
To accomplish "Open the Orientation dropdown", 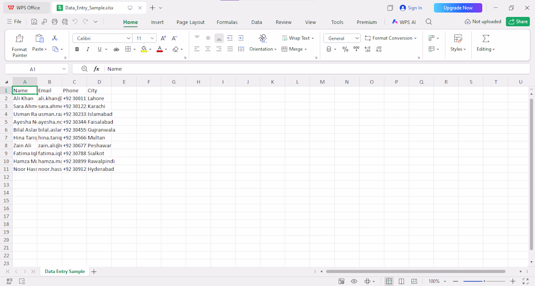I will point(263,49).
